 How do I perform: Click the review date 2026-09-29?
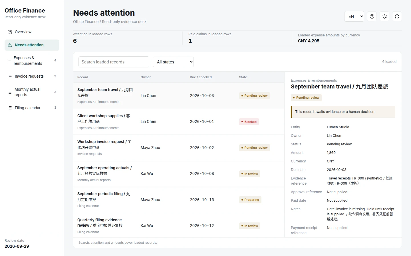click(x=17, y=246)
